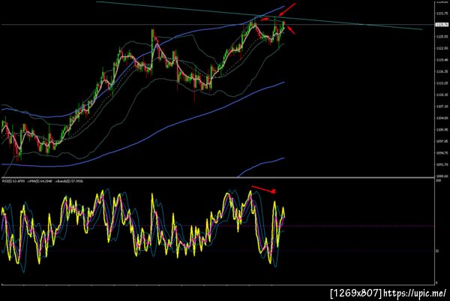The width and height of the screenshot is (450, 301).
Task: Click the RSI(5) indicator value label
Action: click(13, 181)
